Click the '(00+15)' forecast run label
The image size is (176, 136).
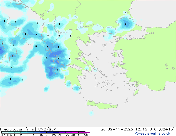click(167, 129)
